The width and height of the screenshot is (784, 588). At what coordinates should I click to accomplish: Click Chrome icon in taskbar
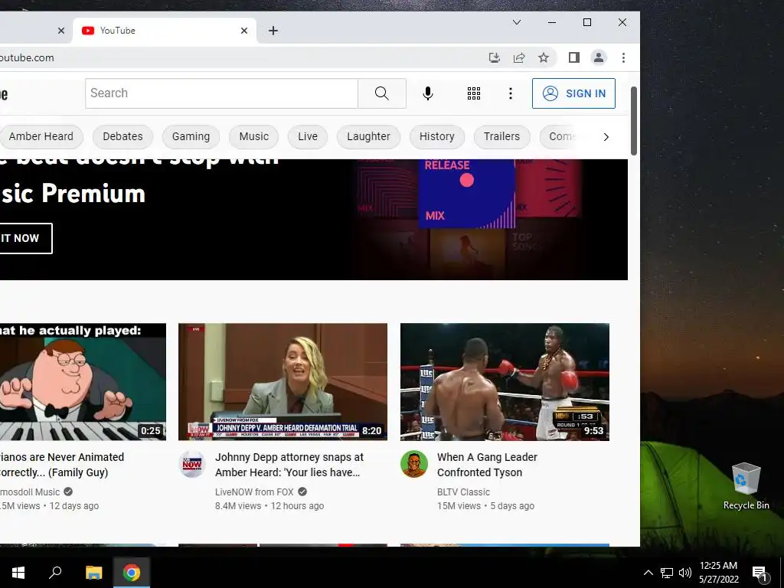[132, 573]
